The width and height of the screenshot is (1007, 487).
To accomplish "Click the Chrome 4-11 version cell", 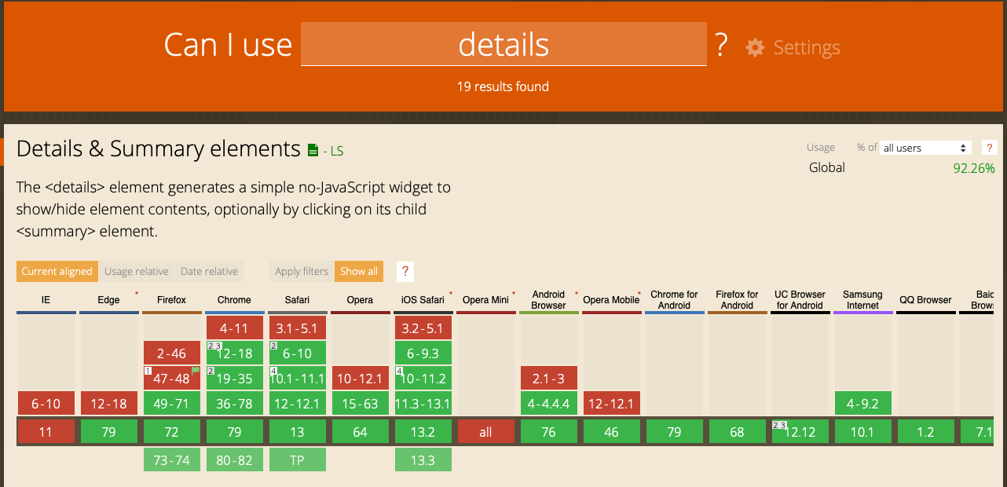I will click(x=235, y=328).
